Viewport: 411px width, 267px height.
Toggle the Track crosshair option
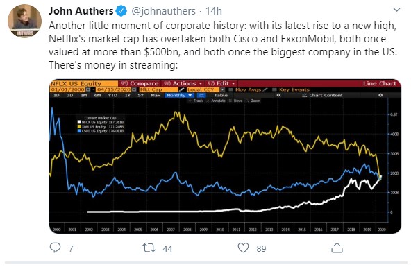[196, 101]
